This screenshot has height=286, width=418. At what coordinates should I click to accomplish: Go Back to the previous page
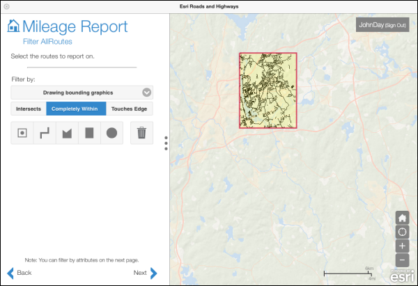pyautogui.click(x=20, y=273)
